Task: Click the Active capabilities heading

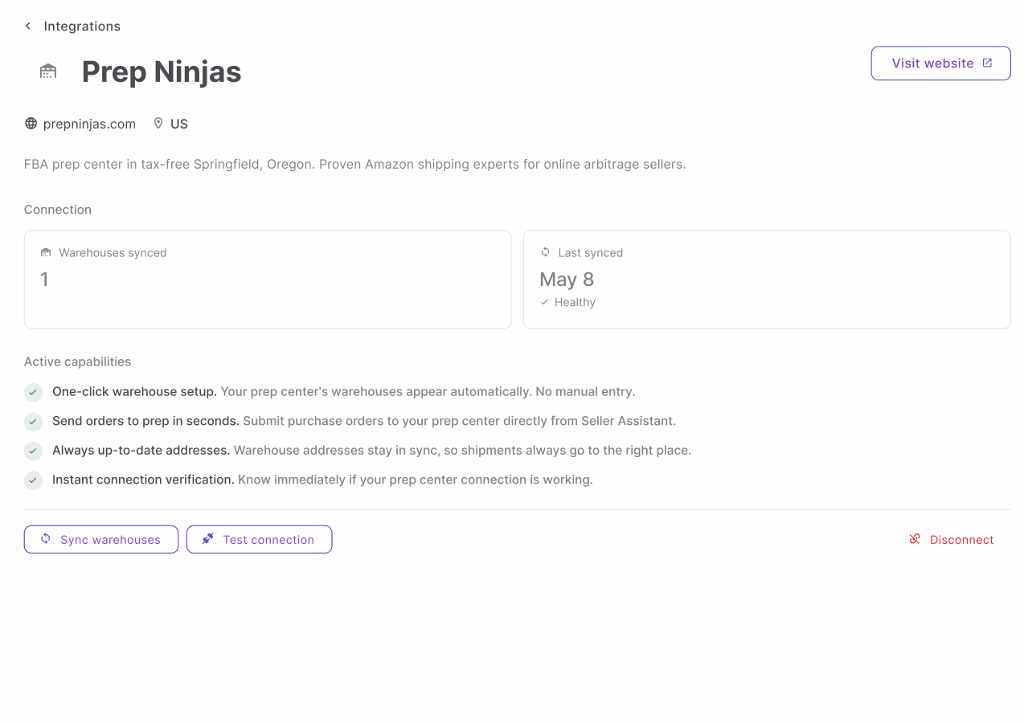Action: 77,362
